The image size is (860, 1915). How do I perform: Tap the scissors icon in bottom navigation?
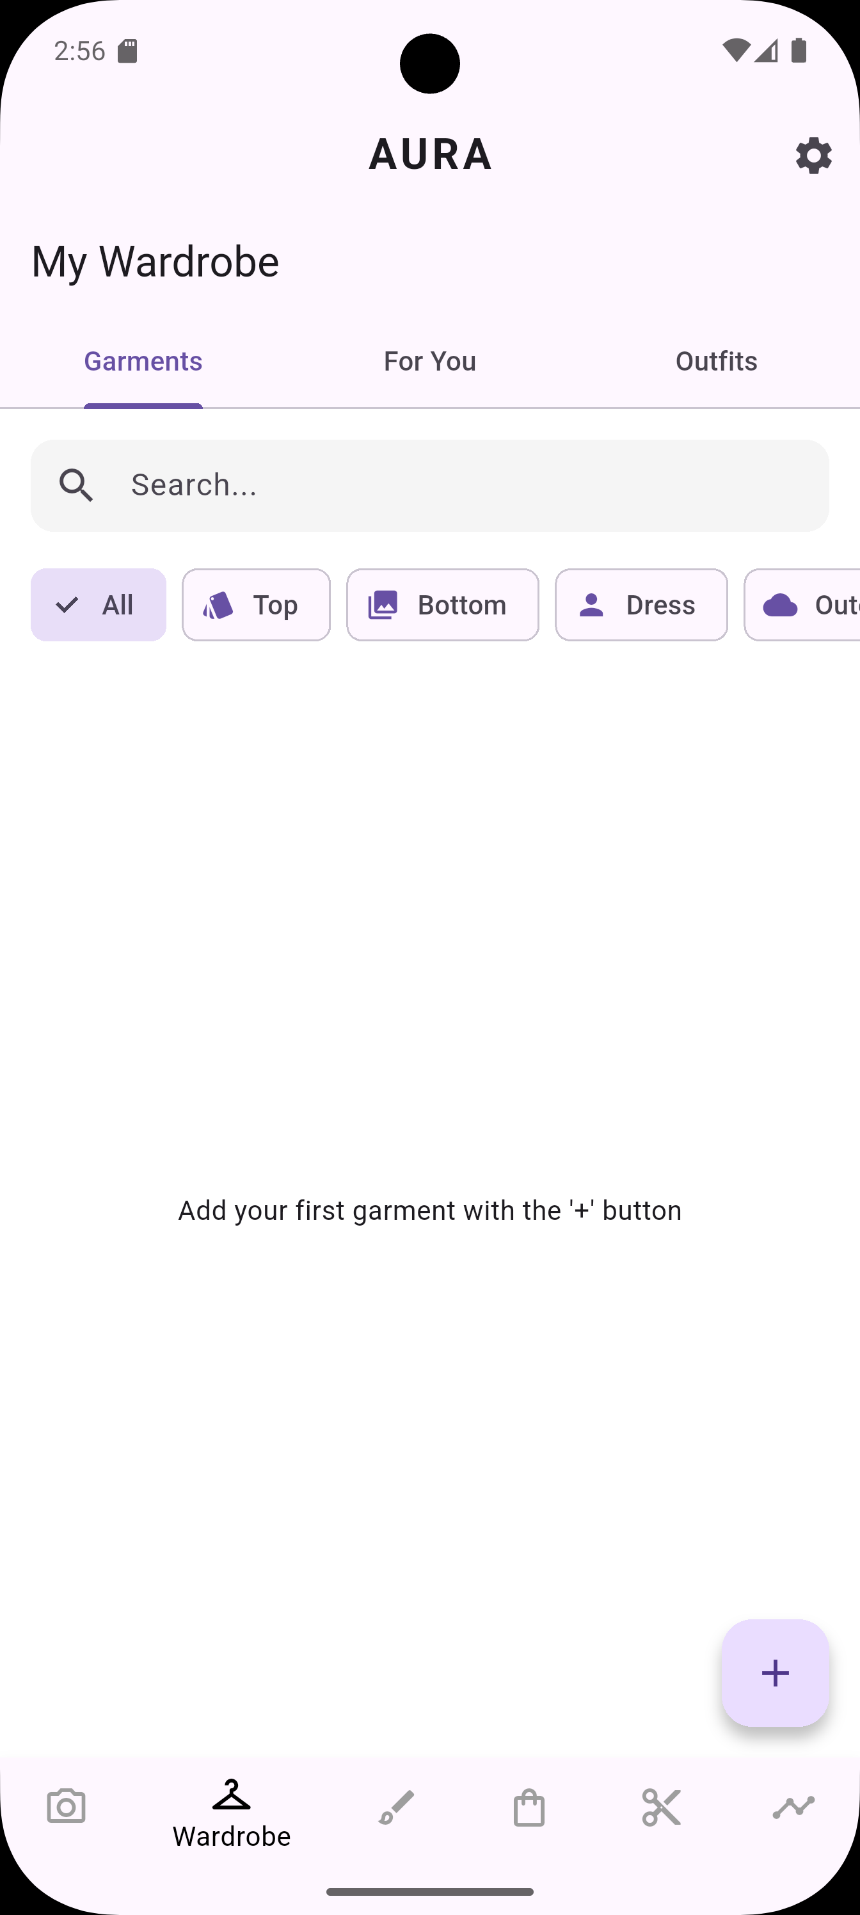(x=661, y=1806)
